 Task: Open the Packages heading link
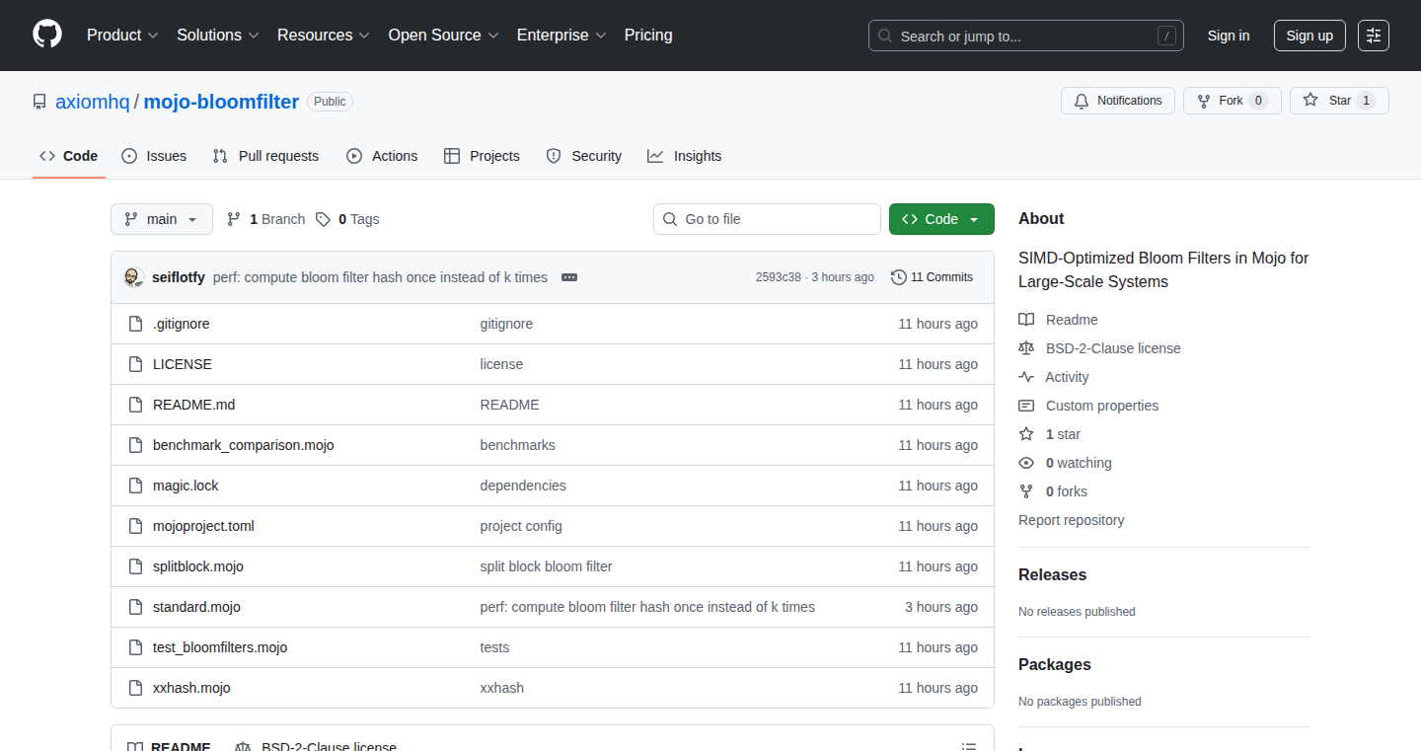[x=1055, y=664]
